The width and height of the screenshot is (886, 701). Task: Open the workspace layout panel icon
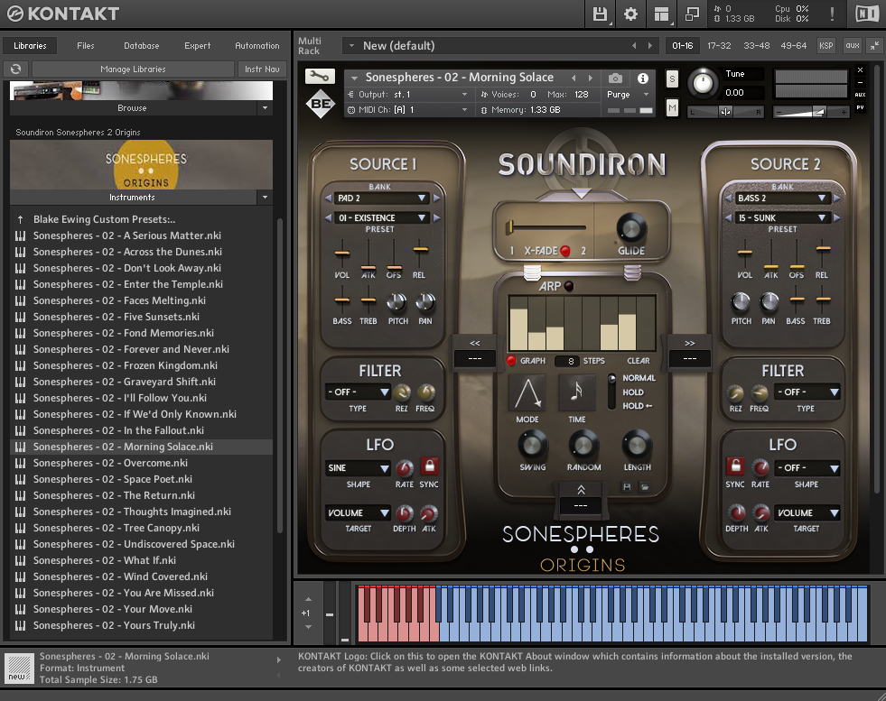pyautogui.click(x=661, y=14)
